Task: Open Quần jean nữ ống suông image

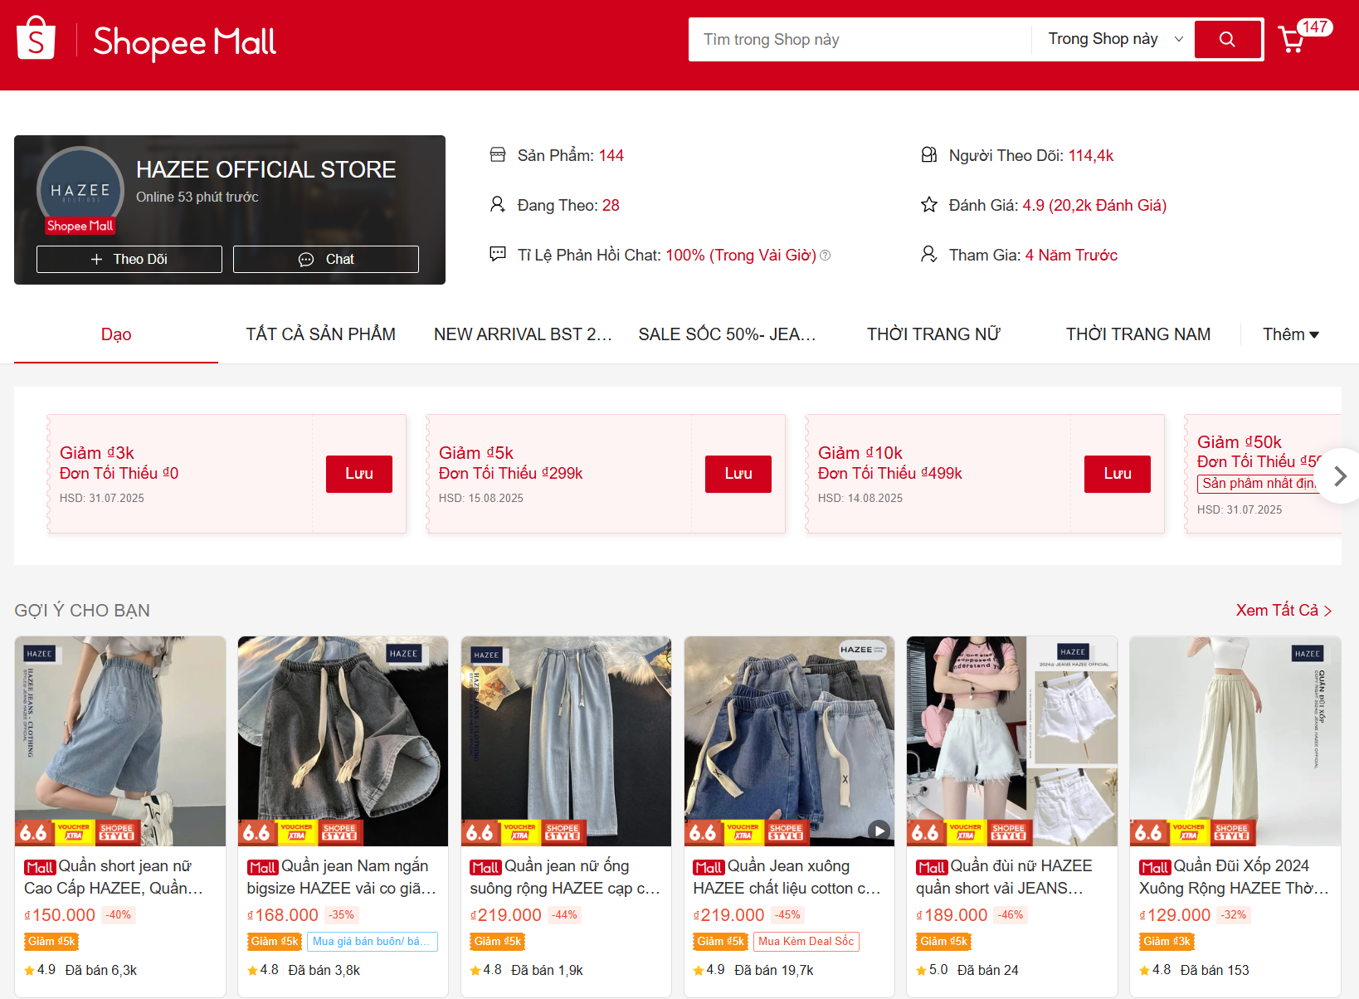Action: [566, 741]
